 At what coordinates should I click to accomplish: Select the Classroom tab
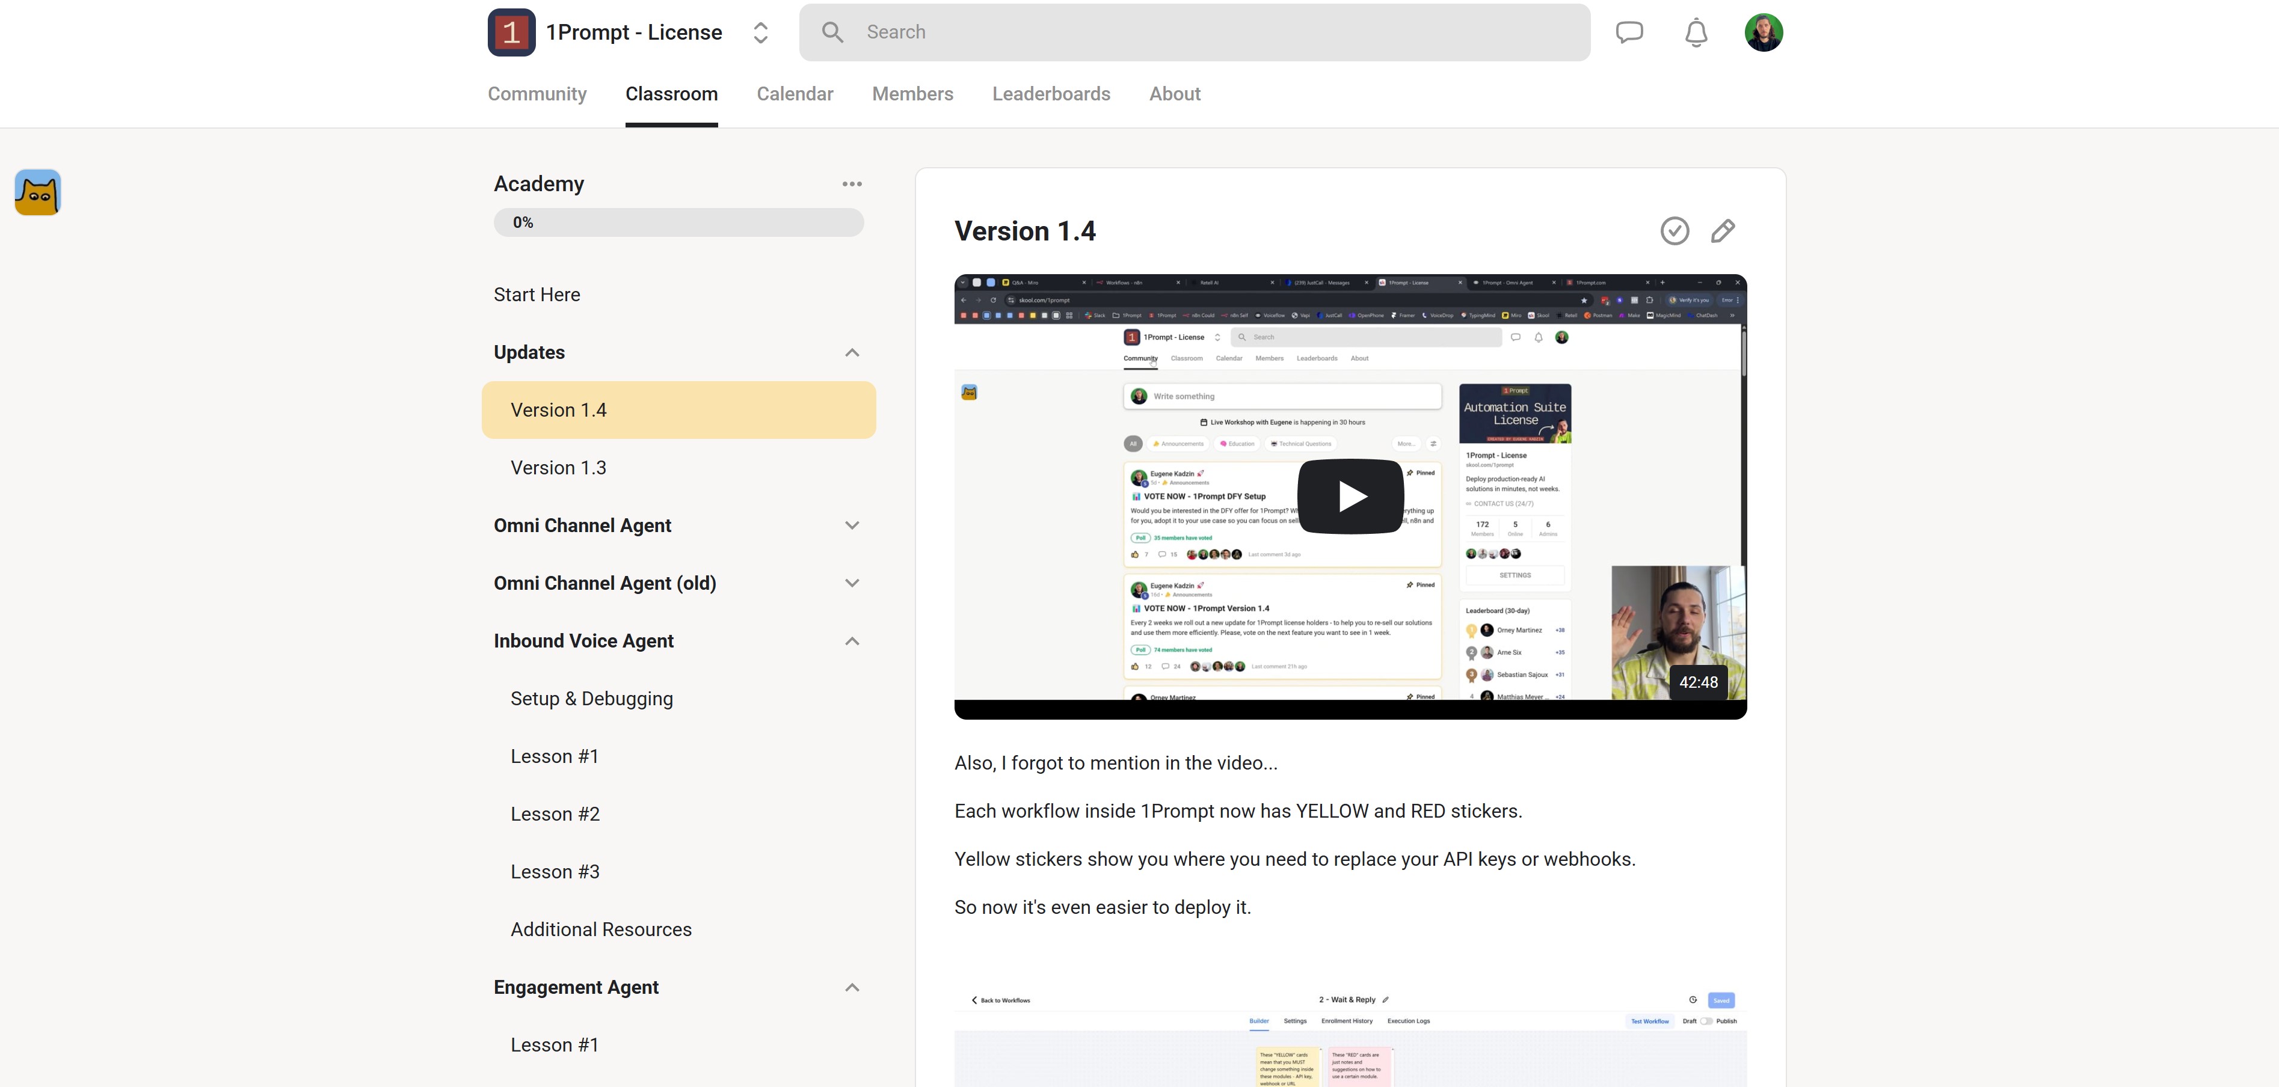click(671, 94)
